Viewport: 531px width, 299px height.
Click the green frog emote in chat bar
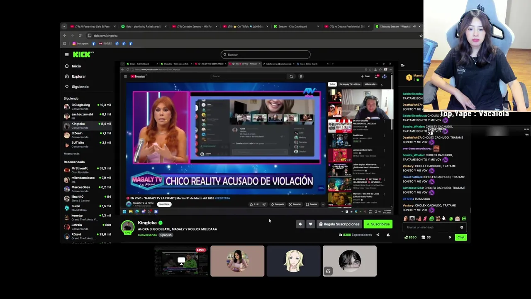[431, 219]
